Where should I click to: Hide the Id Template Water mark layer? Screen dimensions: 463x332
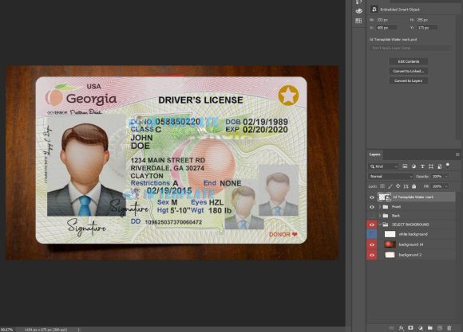(x=372, y=197)
